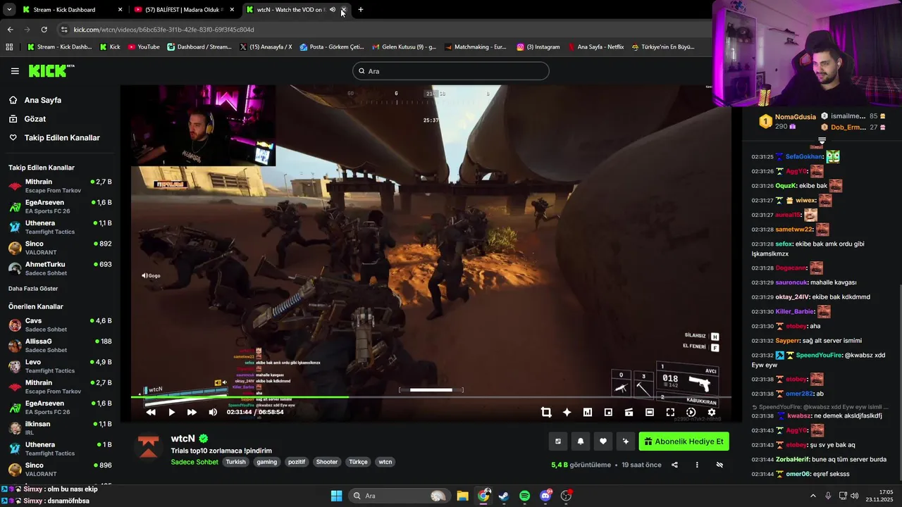Show hidden system tray icons
902x507 pixels.
pos(813,496)
